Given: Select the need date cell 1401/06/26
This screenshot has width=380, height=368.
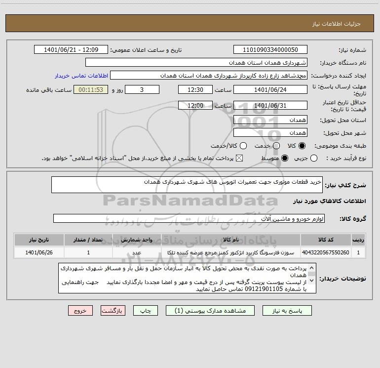Looking at the screenshot, I should [x=39, y=252].
